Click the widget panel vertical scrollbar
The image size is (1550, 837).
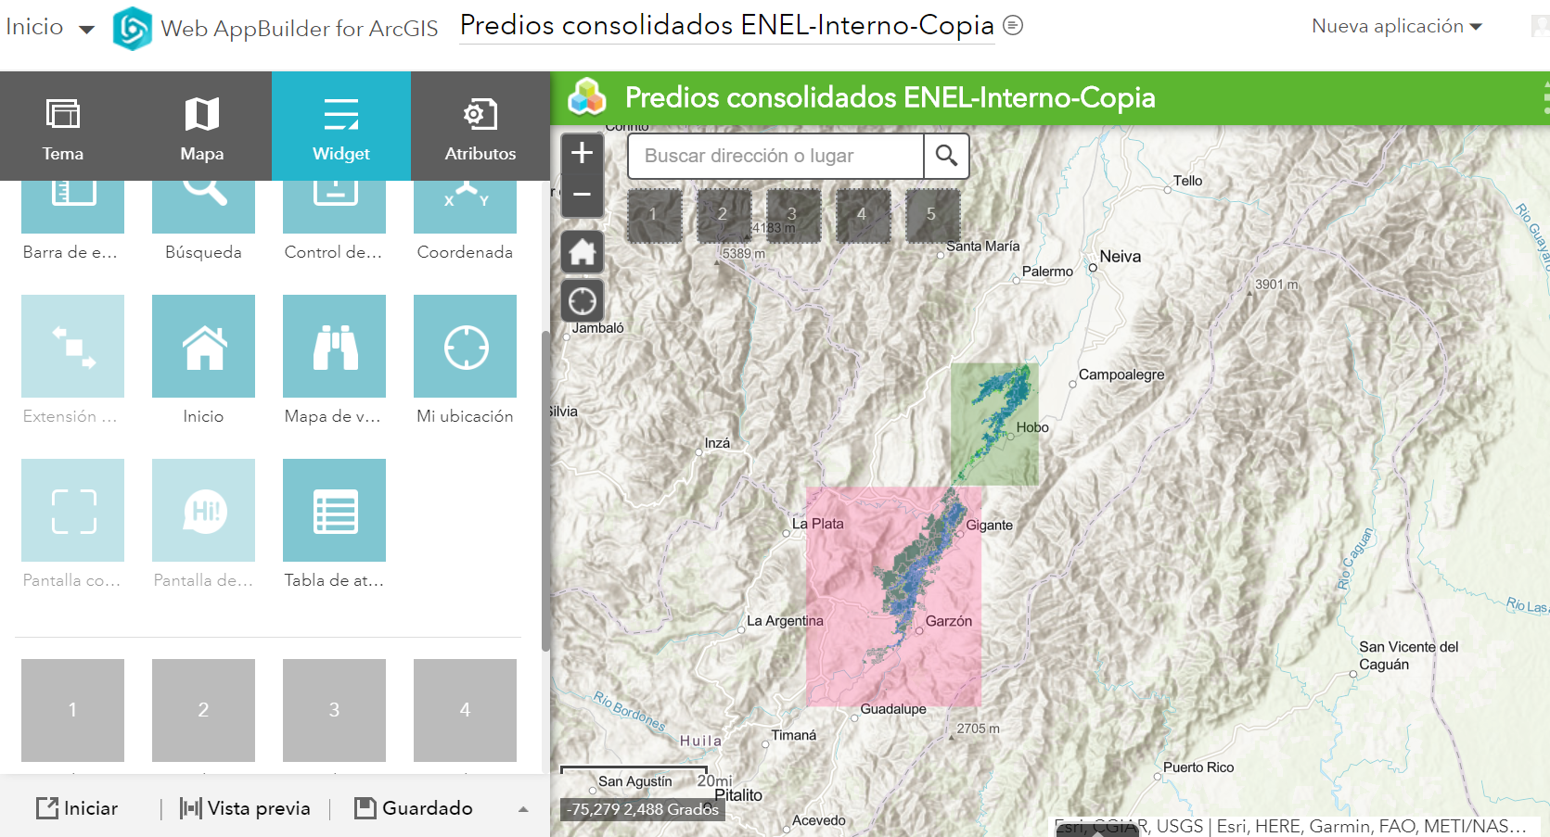545,491
